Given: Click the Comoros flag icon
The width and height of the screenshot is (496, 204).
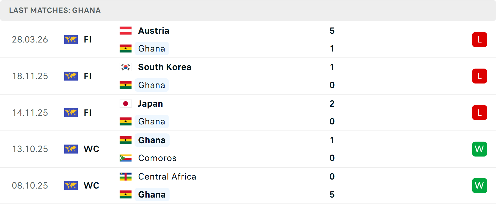Looking at the screenshot, I should pos(126,158).
